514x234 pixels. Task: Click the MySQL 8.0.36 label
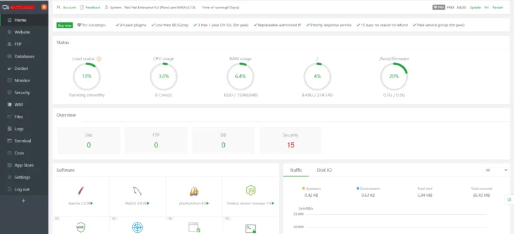pyautogui.click(x=136, y=203)
